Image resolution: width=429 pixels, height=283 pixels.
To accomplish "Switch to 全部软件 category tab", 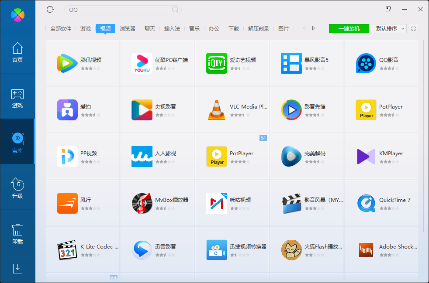I will (x=60, y=28).
